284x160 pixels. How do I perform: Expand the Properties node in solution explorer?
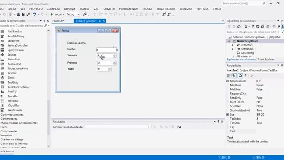point(233,45)
